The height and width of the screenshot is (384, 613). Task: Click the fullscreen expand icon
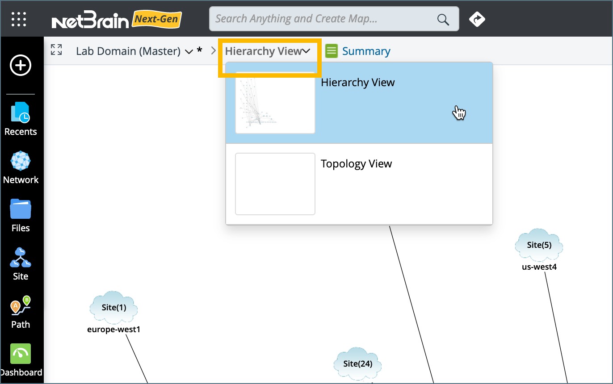click(56, 50)
